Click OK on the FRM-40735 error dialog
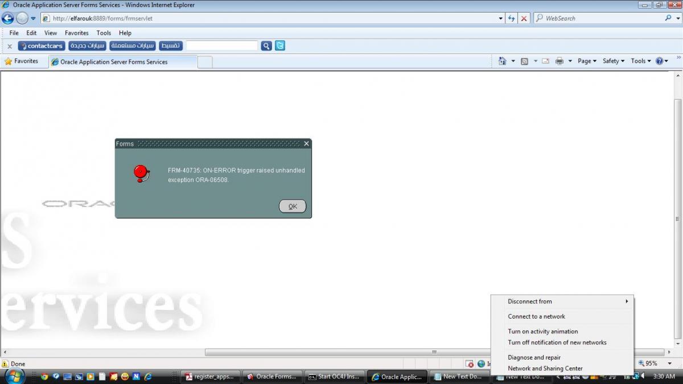This screenshot has height=384, width=683. coord(292,206)
